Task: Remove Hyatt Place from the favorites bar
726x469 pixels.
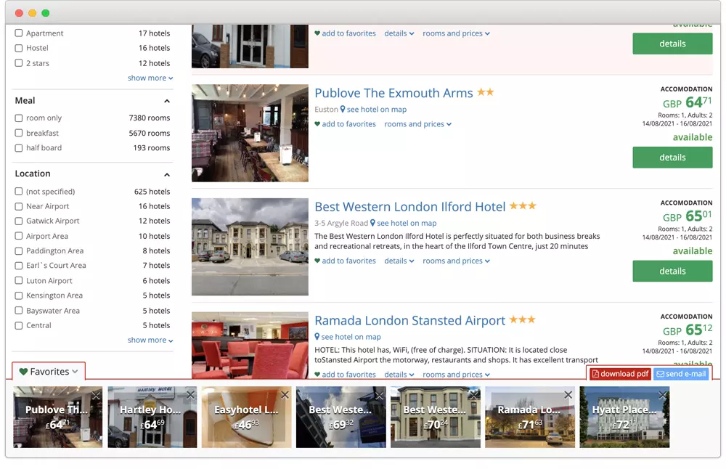Action: [662, 395]
